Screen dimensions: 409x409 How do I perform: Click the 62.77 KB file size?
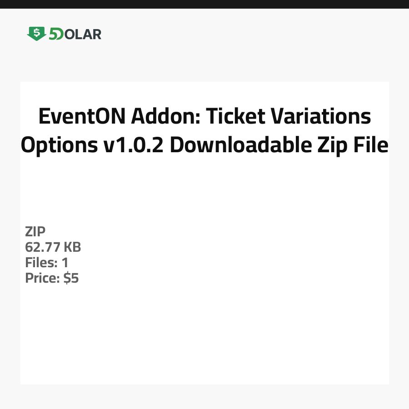[x=53, y=247]
